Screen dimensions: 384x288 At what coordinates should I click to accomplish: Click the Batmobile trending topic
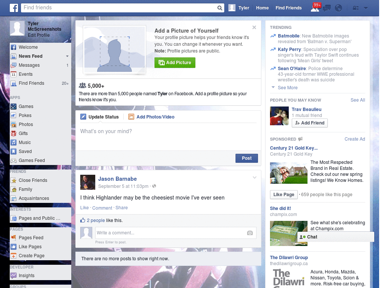288,36
